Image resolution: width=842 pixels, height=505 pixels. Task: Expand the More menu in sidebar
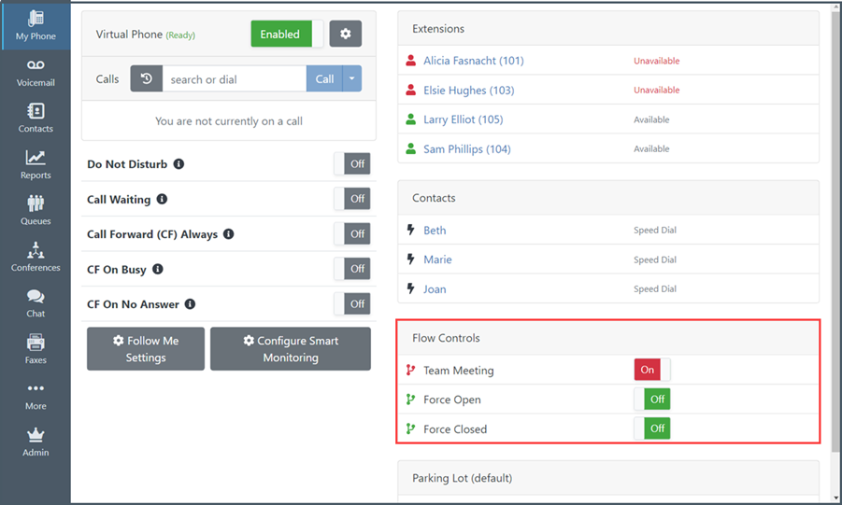click(x=36, y=395)
